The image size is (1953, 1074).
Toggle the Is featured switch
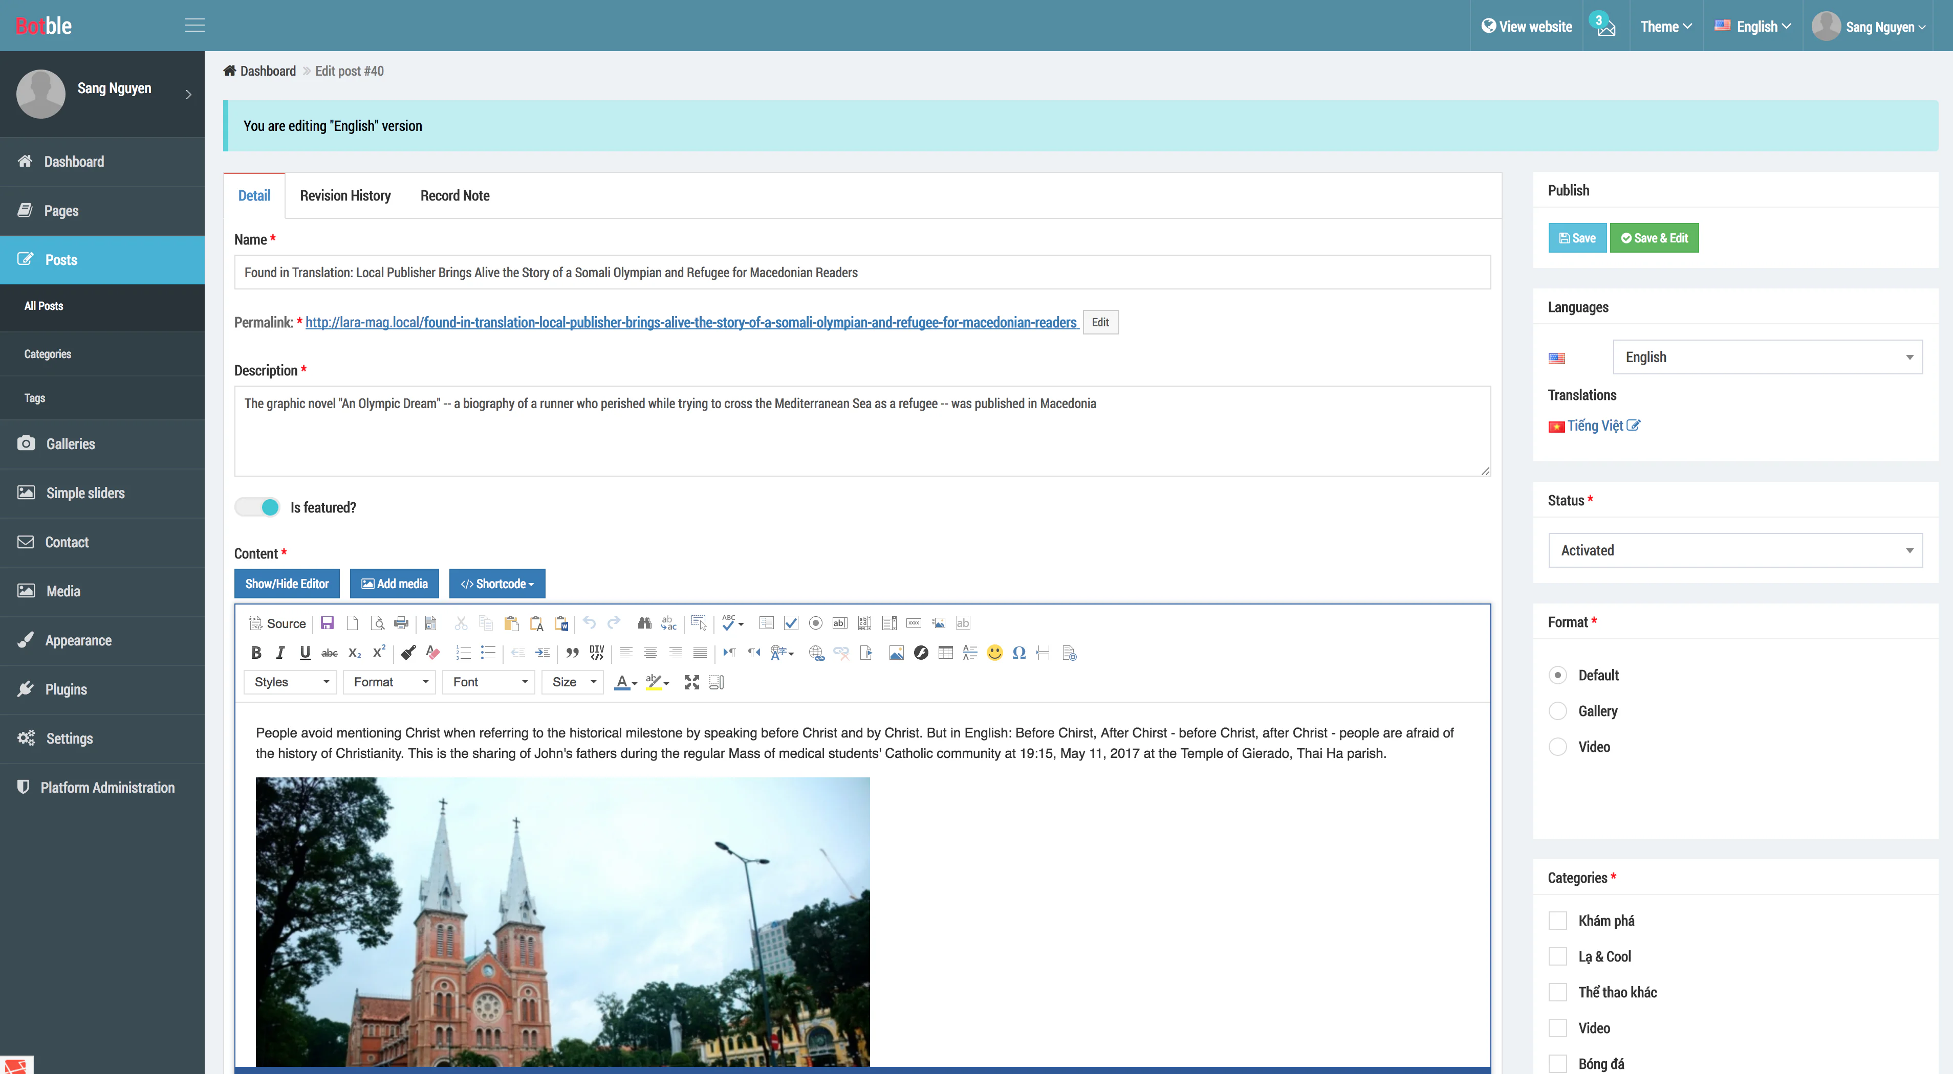(x=258, y=507)
